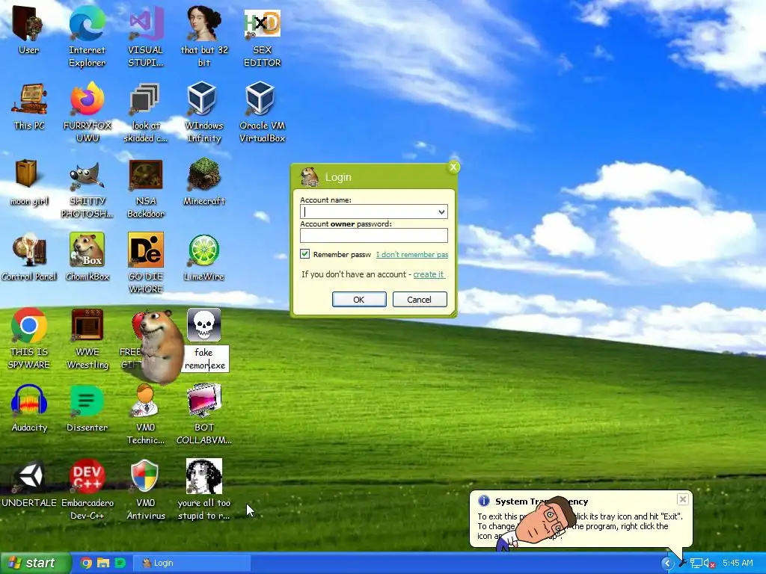The width and height of the screenshot is (766, 574).
Task: Open the LimeWire desktop icon
Action: coord(204,250)
